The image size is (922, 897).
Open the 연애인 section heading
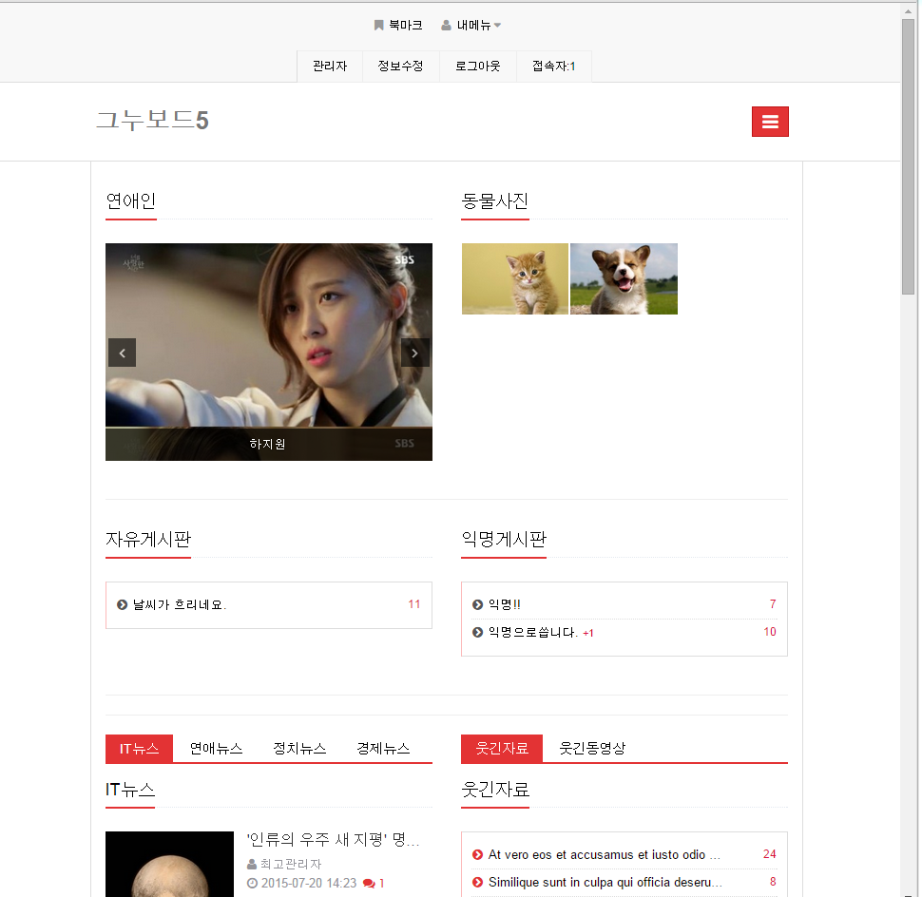130,201
